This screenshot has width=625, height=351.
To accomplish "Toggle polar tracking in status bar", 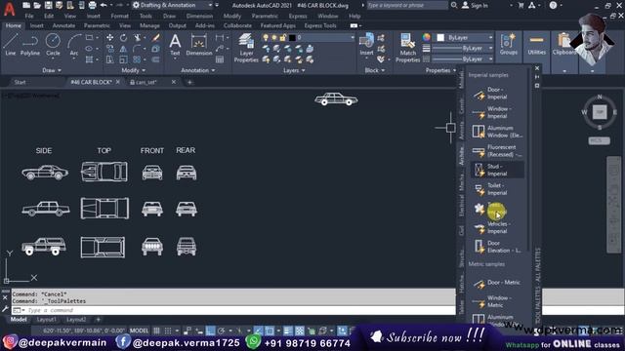I will coord(222,331).
